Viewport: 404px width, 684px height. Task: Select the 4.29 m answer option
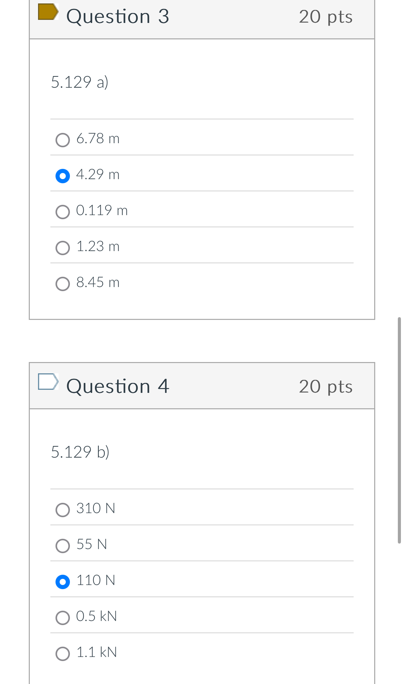tap(62, 176)
